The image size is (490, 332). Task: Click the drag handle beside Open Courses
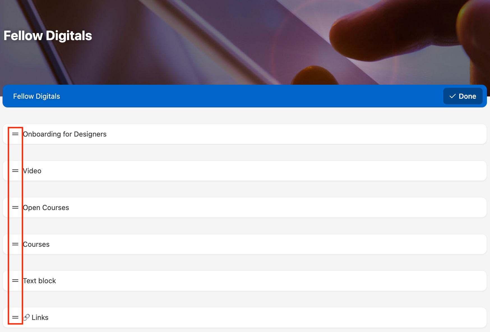(15, 208)
